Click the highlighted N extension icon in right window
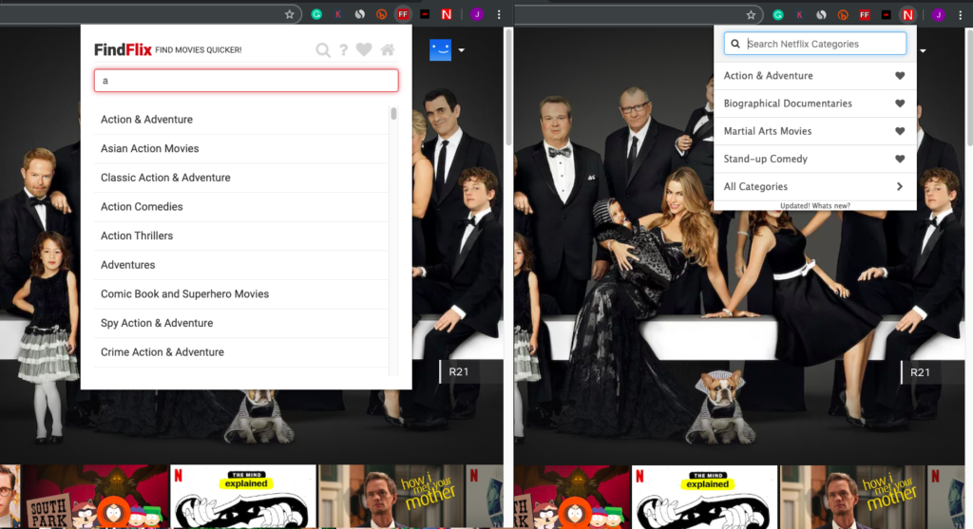The width and height of the screenshot is (973, 529). [907, 14]
